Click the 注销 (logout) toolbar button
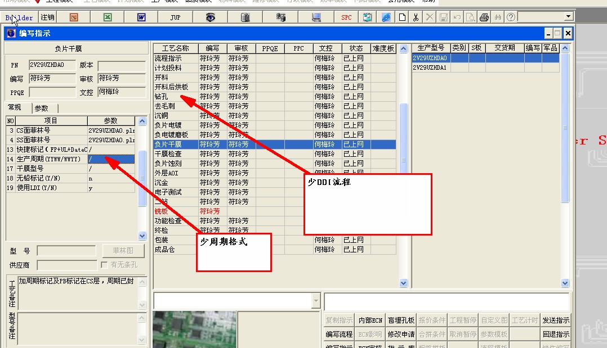 (47, 17)
